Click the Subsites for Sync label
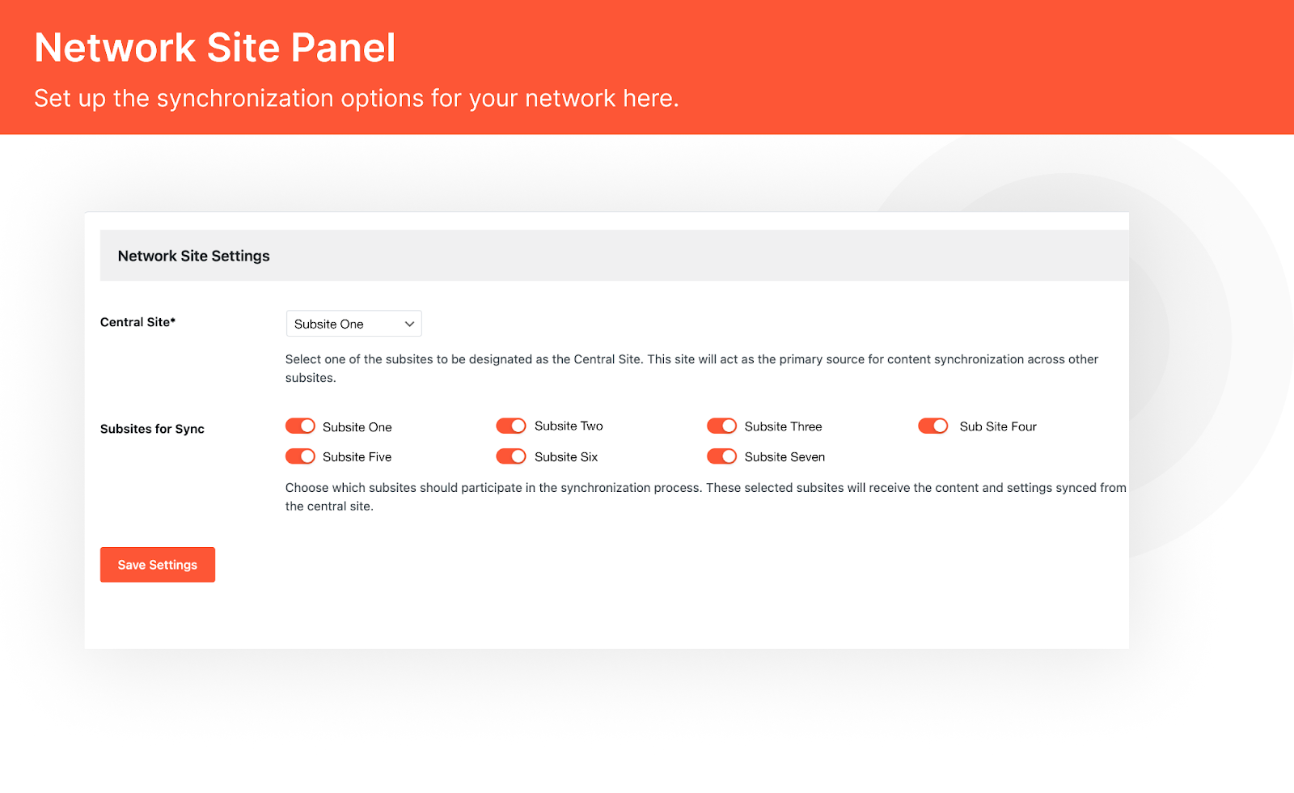This screenshot has width=1294, height=793. coord(152,428)
